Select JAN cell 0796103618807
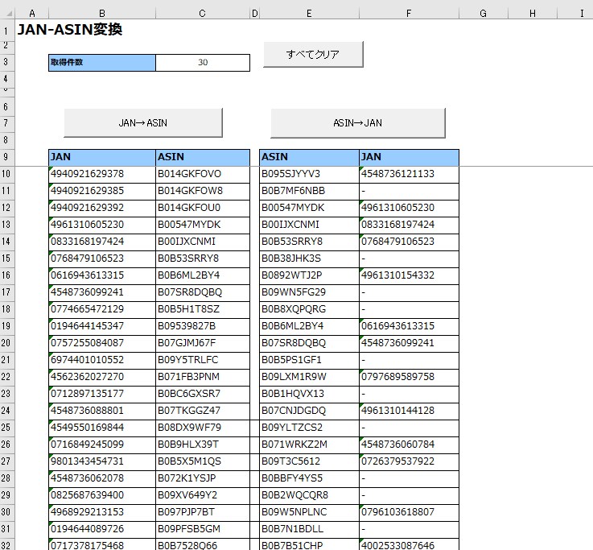The width and height of the screenshot is (593, 550). [410, 512]
